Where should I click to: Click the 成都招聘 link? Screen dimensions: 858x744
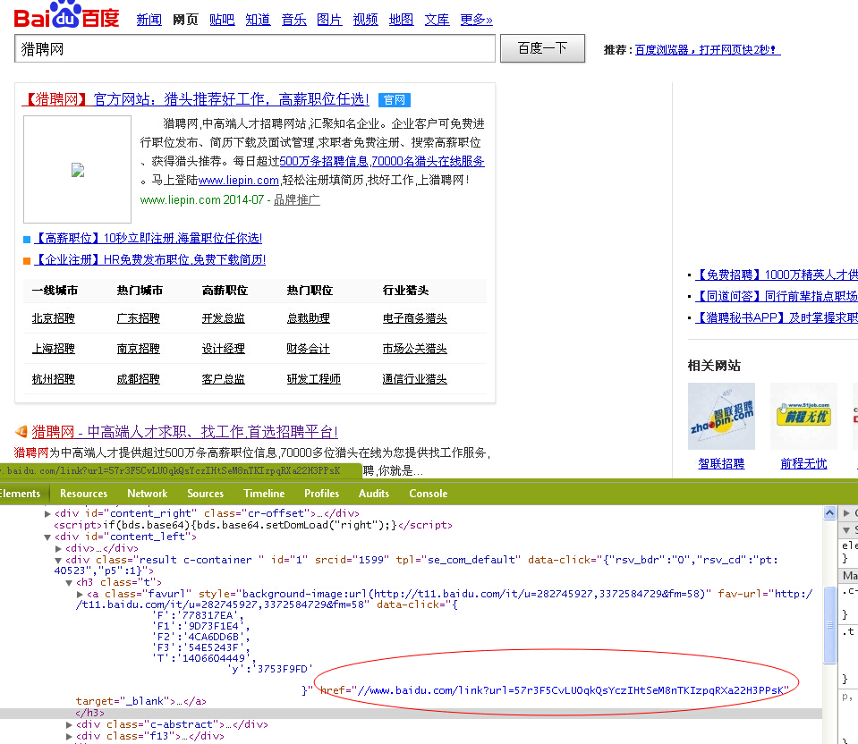point(138,379)
